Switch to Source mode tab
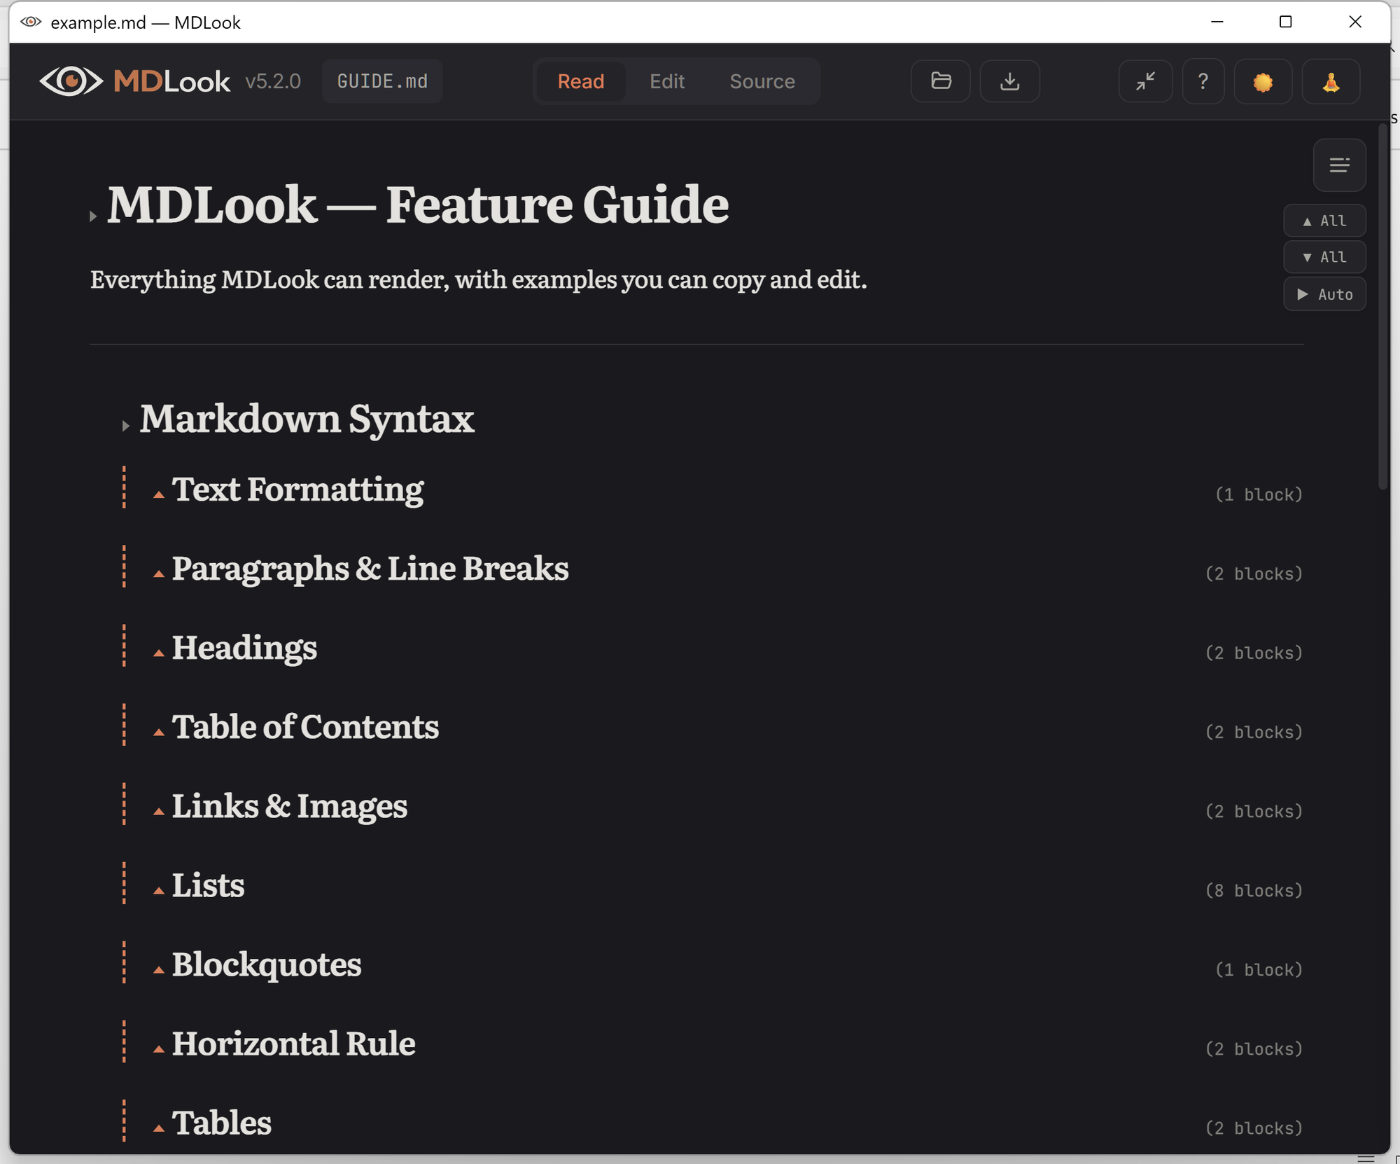Screen dimensions: 1400x1164 (x=762, y=81)
